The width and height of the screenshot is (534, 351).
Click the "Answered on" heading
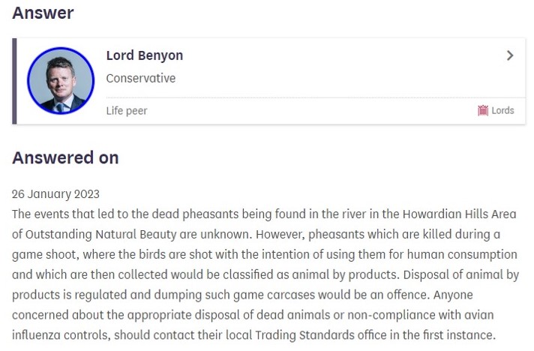[65, 157]
